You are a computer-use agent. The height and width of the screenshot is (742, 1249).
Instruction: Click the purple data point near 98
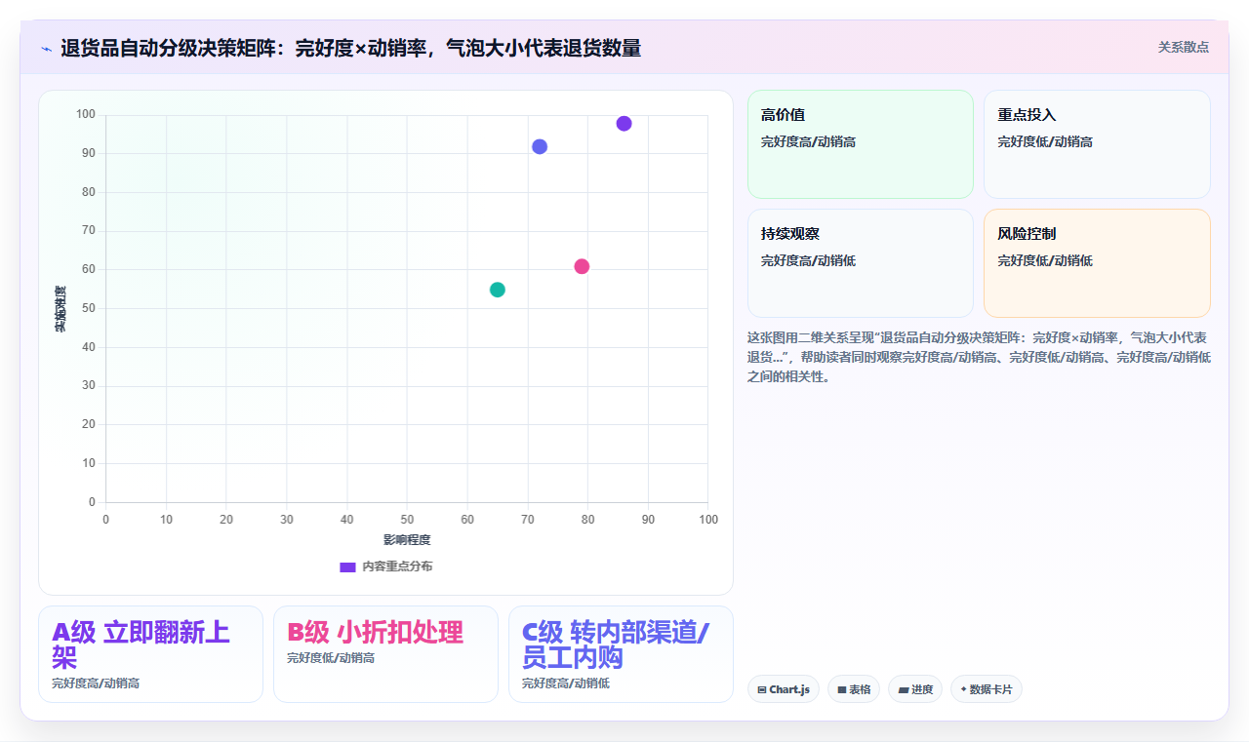click(624, 124)
